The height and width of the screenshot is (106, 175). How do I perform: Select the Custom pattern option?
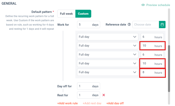(83, 14)
